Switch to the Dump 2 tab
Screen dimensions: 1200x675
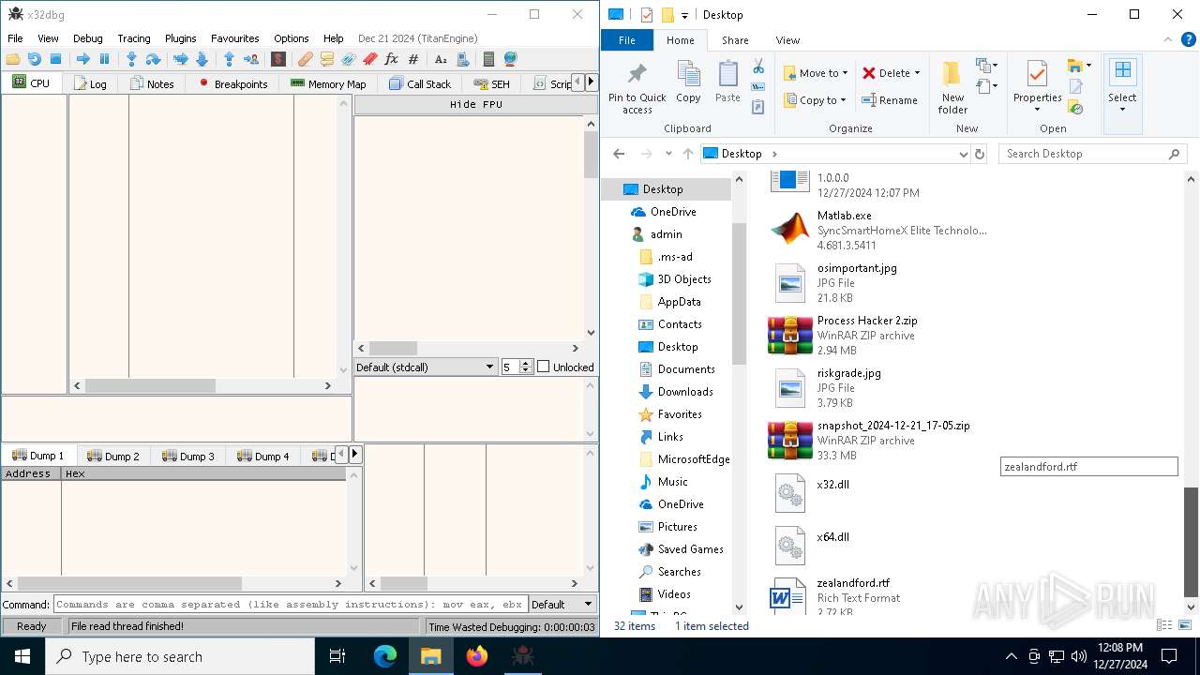pos(113,456)
